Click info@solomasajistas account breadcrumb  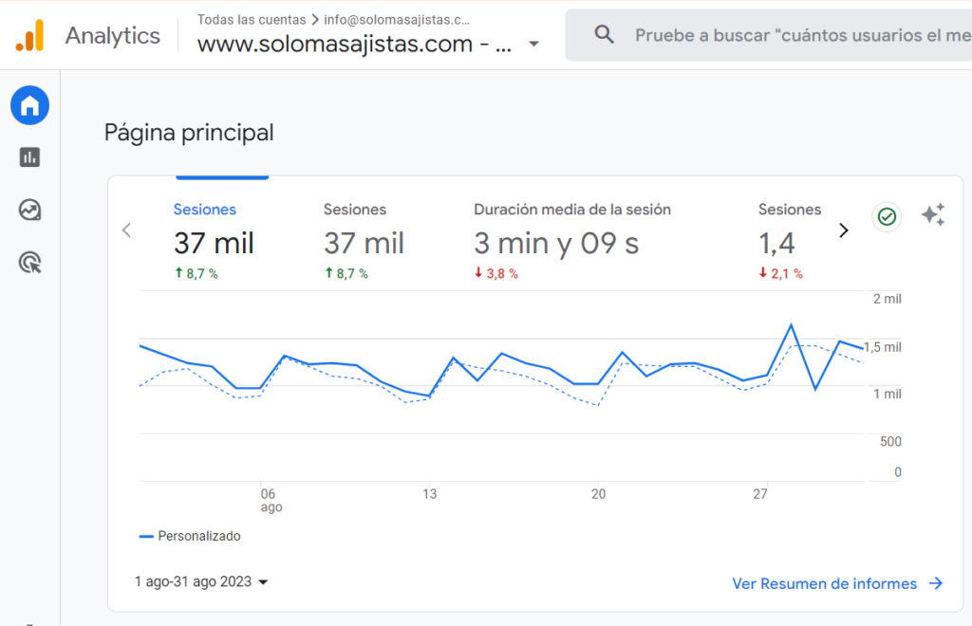click(397, 20)
